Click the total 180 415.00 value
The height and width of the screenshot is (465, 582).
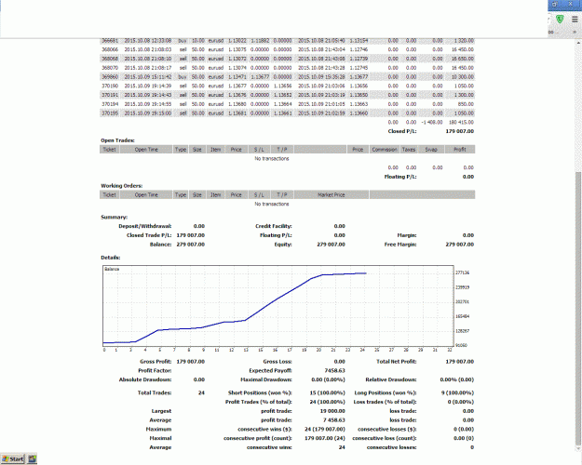(x=461, y=123)
